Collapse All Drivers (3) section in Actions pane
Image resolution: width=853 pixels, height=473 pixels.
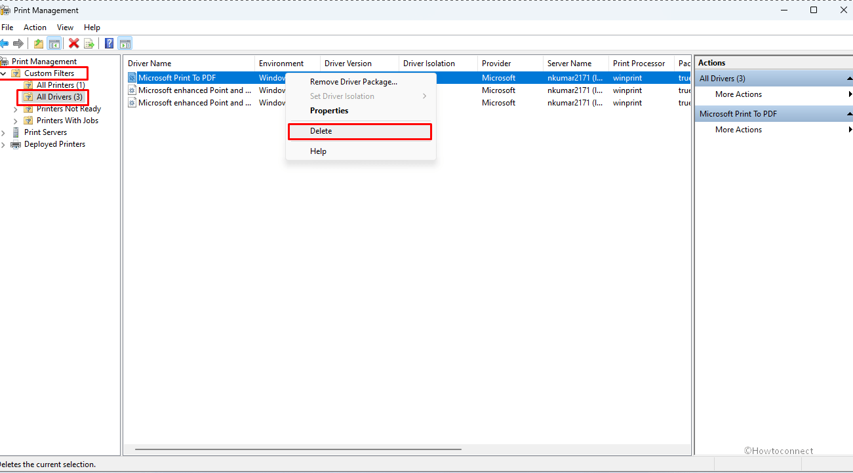point(849,79)
